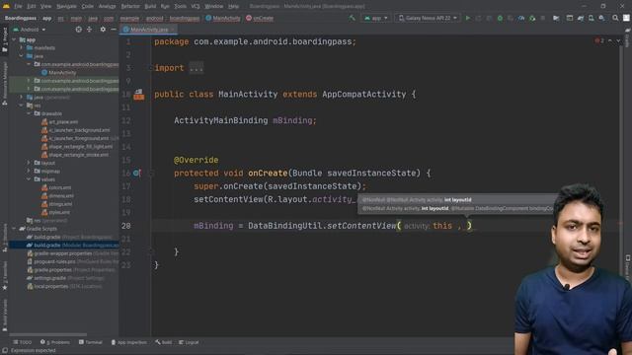The image size is (632, 355).
Task: Switch to the MainActivity.java editor tab
Action: tap(149, 30)
